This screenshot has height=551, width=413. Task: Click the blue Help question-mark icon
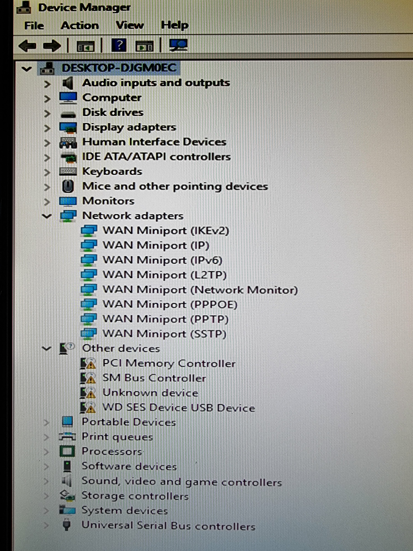[x=119, y=46]
